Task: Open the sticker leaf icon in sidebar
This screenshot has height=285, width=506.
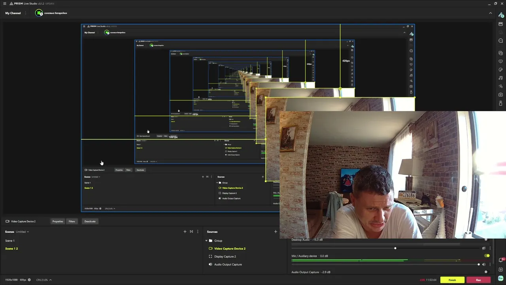Action: 500,70
